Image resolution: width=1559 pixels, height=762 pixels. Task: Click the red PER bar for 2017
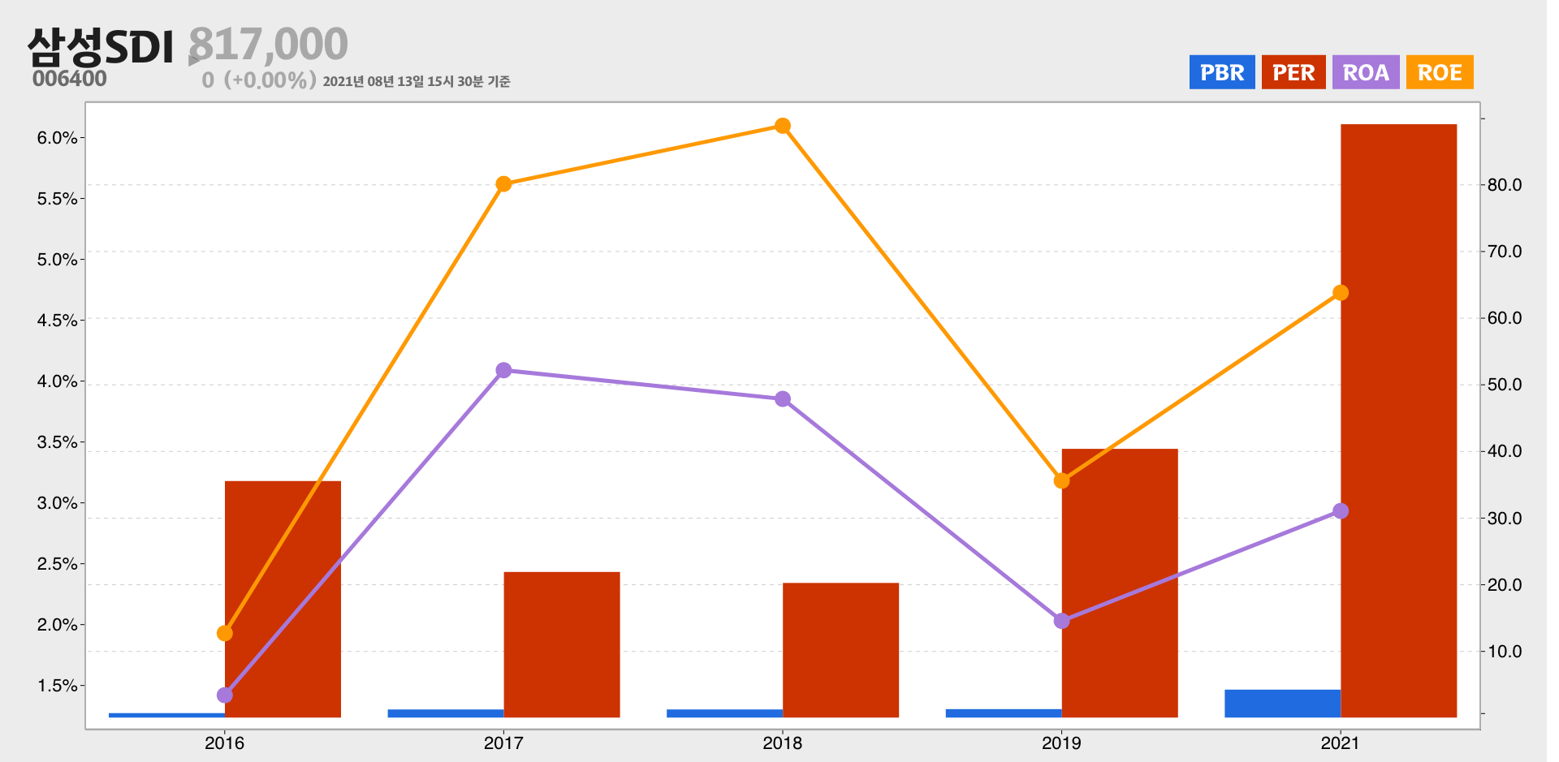562,644
